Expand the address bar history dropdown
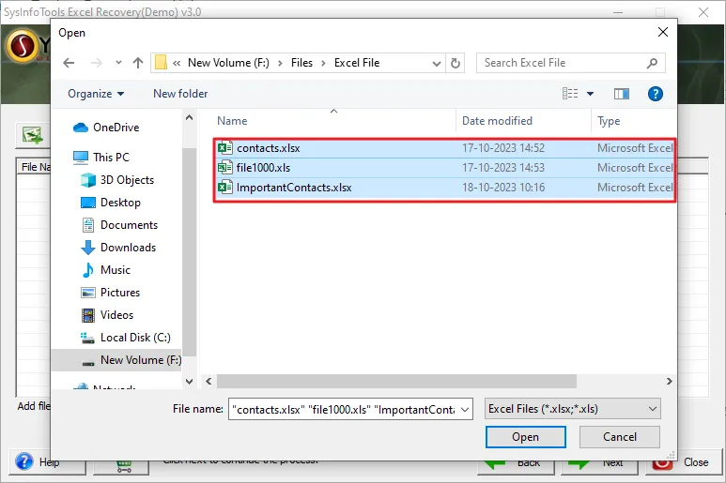This screenshot has width=726, height=483. [x=436, y=64]
